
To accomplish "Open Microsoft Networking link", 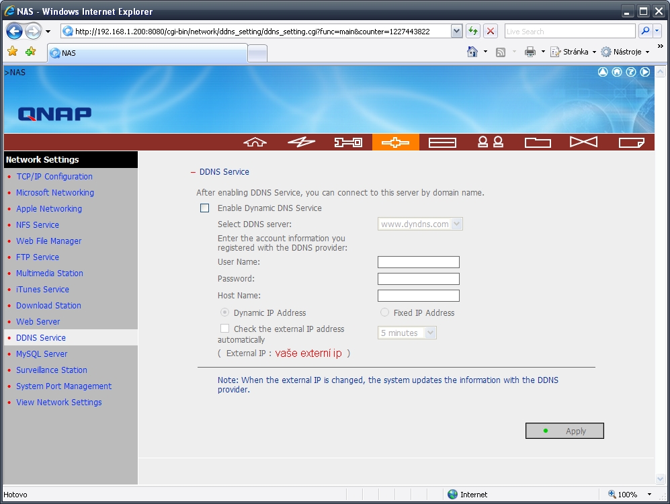I will point(55,193).
